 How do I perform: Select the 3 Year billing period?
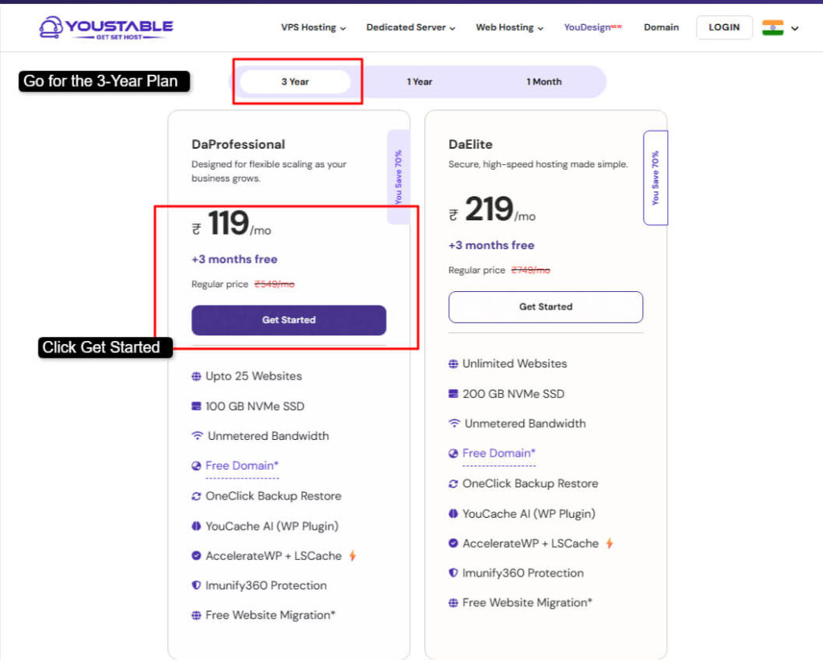point(295,82)
